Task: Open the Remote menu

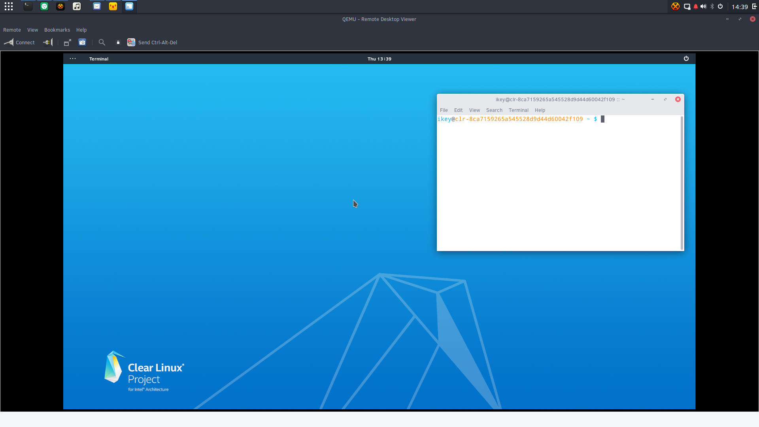Action: (12, 30)
